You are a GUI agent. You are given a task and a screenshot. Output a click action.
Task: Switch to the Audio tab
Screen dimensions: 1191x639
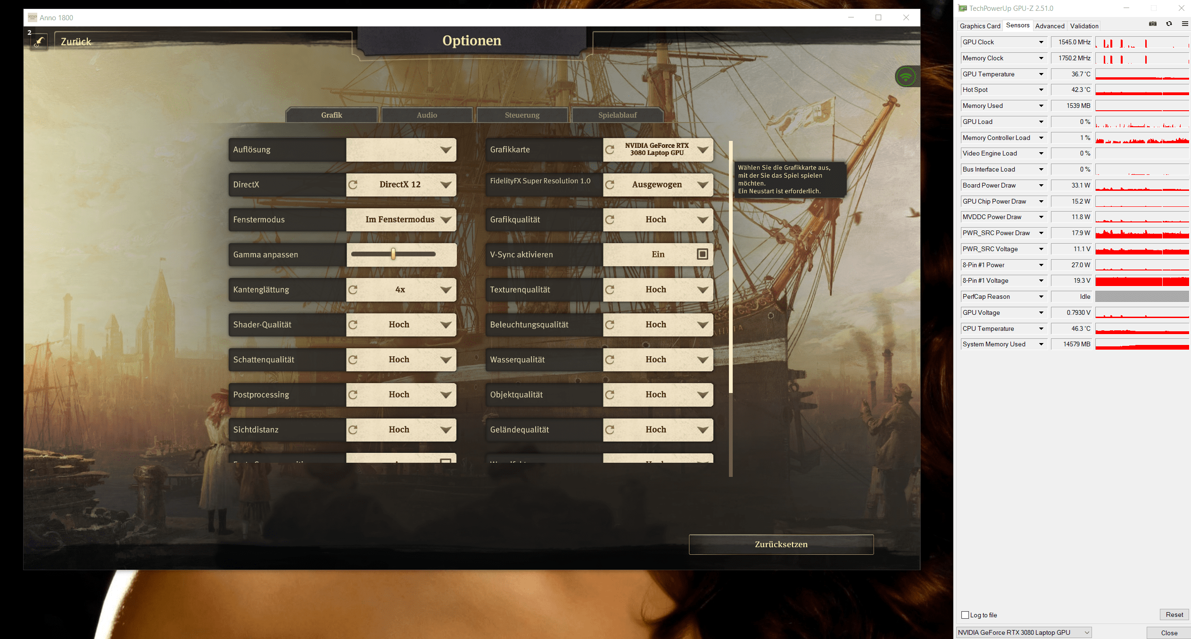coord(427,115)
